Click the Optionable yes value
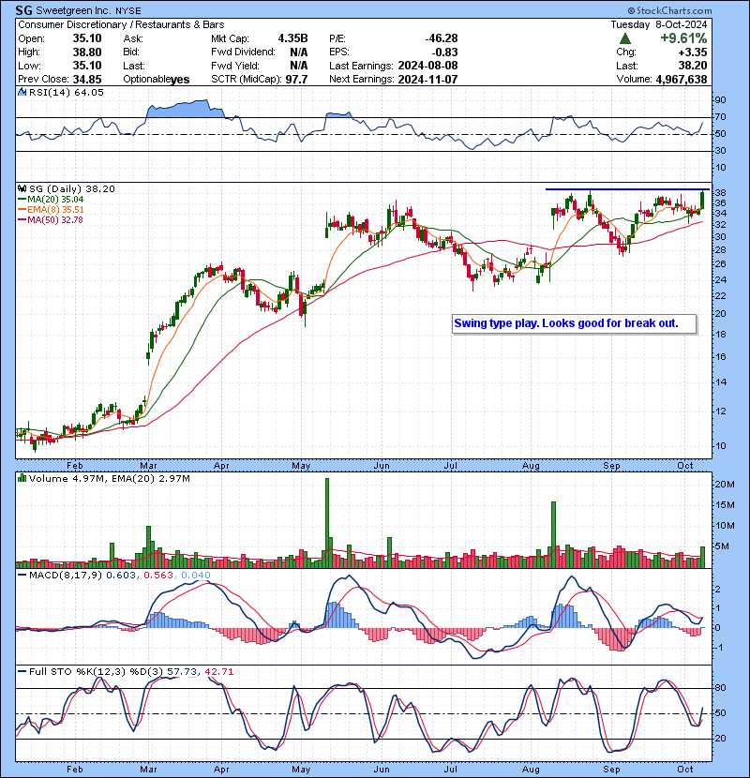Viewport: 750px width, 778px height. 180,80
